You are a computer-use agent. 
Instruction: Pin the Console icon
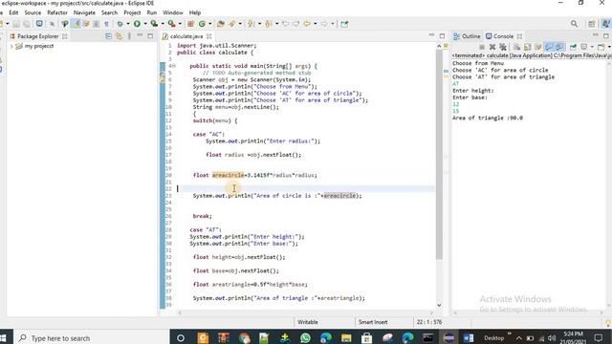coord(574,47)
